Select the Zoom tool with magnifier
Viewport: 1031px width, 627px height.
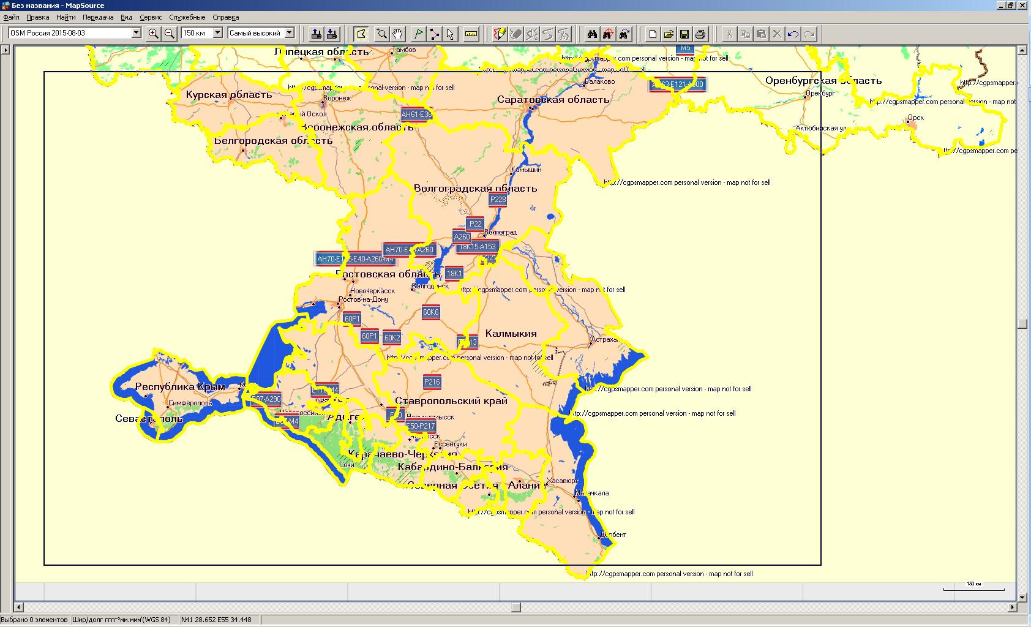click(x=382, y=34)
